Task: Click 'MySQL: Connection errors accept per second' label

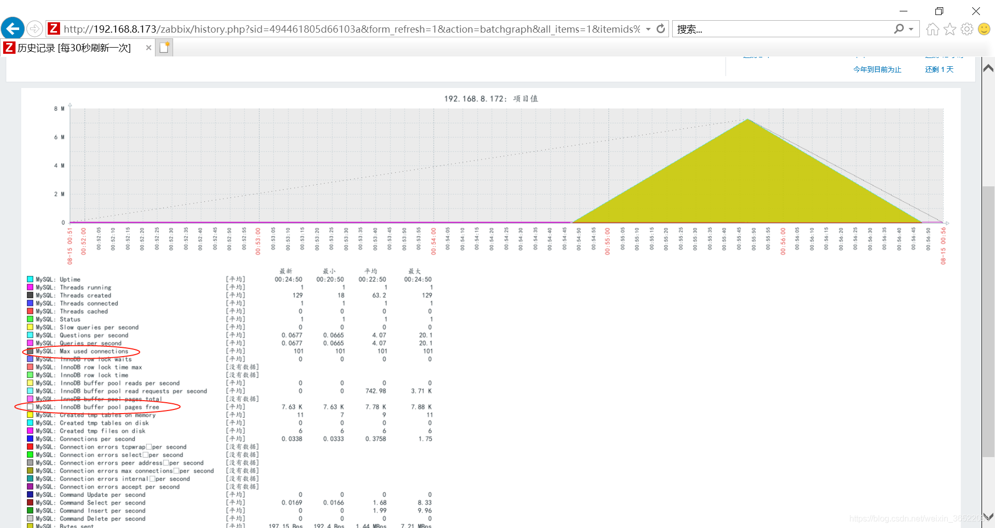Action: (108, 487)
